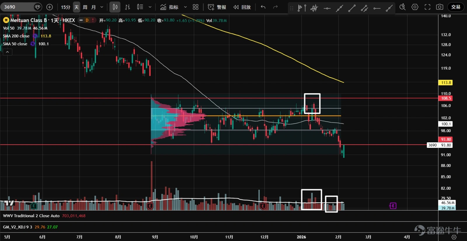Select the horizontal line drawing tool

(327, 8)
